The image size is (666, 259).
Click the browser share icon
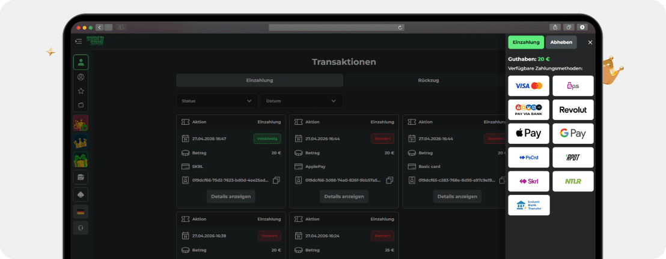click(x=555, y=27)
